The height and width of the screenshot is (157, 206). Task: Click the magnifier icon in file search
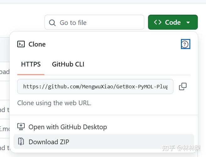click(53, 22)
